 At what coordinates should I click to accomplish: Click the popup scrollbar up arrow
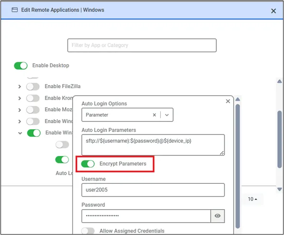tap(238, 99)
